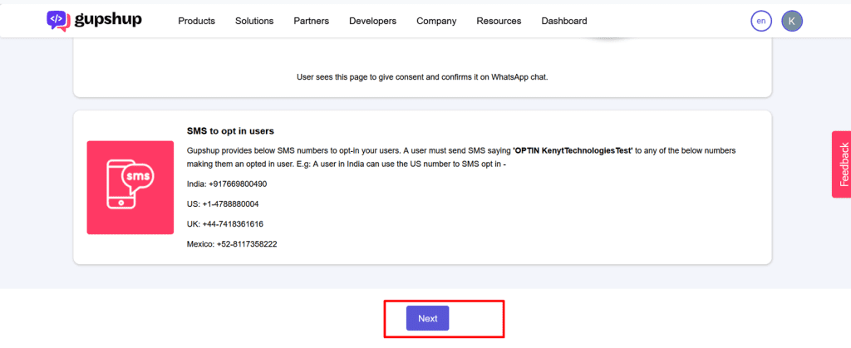Select the India number +917669800490
The height and width of the screenshot is (348, 851).
[238, 184]
